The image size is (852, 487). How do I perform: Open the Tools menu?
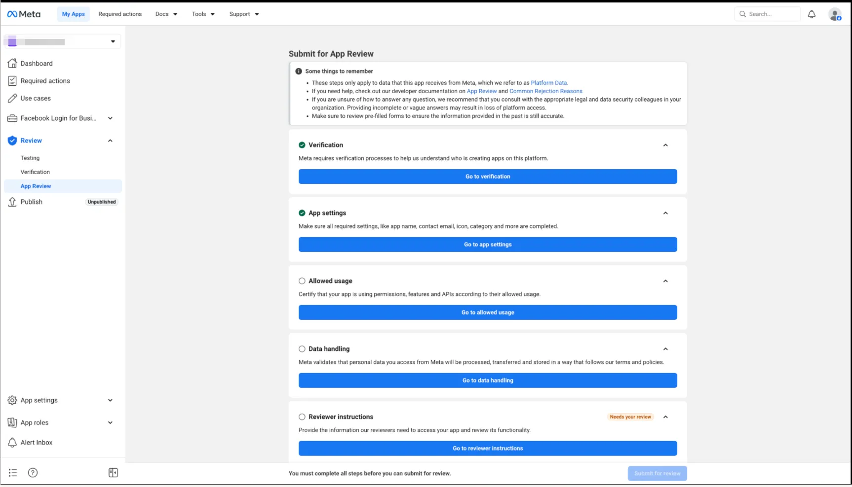(203, 14)
